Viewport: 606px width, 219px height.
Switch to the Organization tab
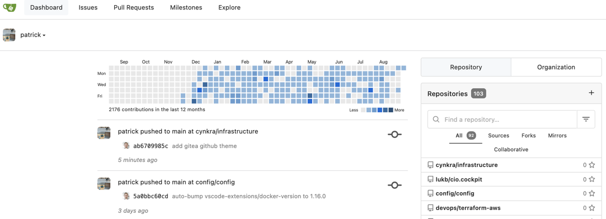tap(556, 67)
